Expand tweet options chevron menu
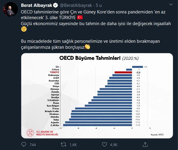 click(171, 4)
